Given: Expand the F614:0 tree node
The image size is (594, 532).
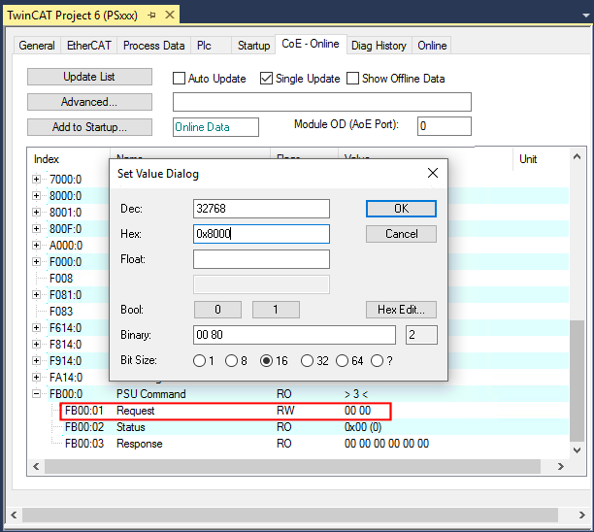Looking at the screenshot, I should [36, 327].
